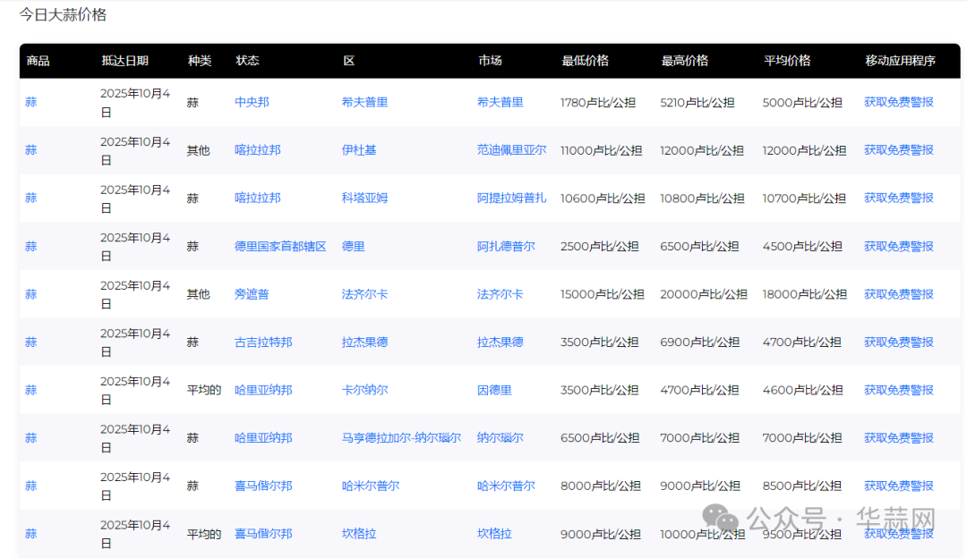Click the 移动应用程序 column header
Viewport: 967px width, 558px height.
click(x=900, y=61)
